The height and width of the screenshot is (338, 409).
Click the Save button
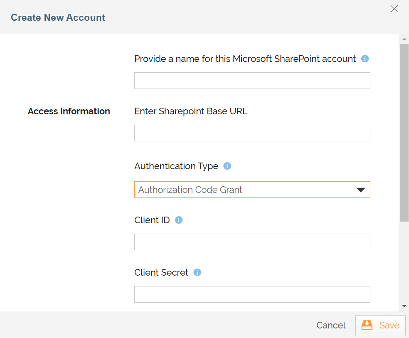click(380, 325)
